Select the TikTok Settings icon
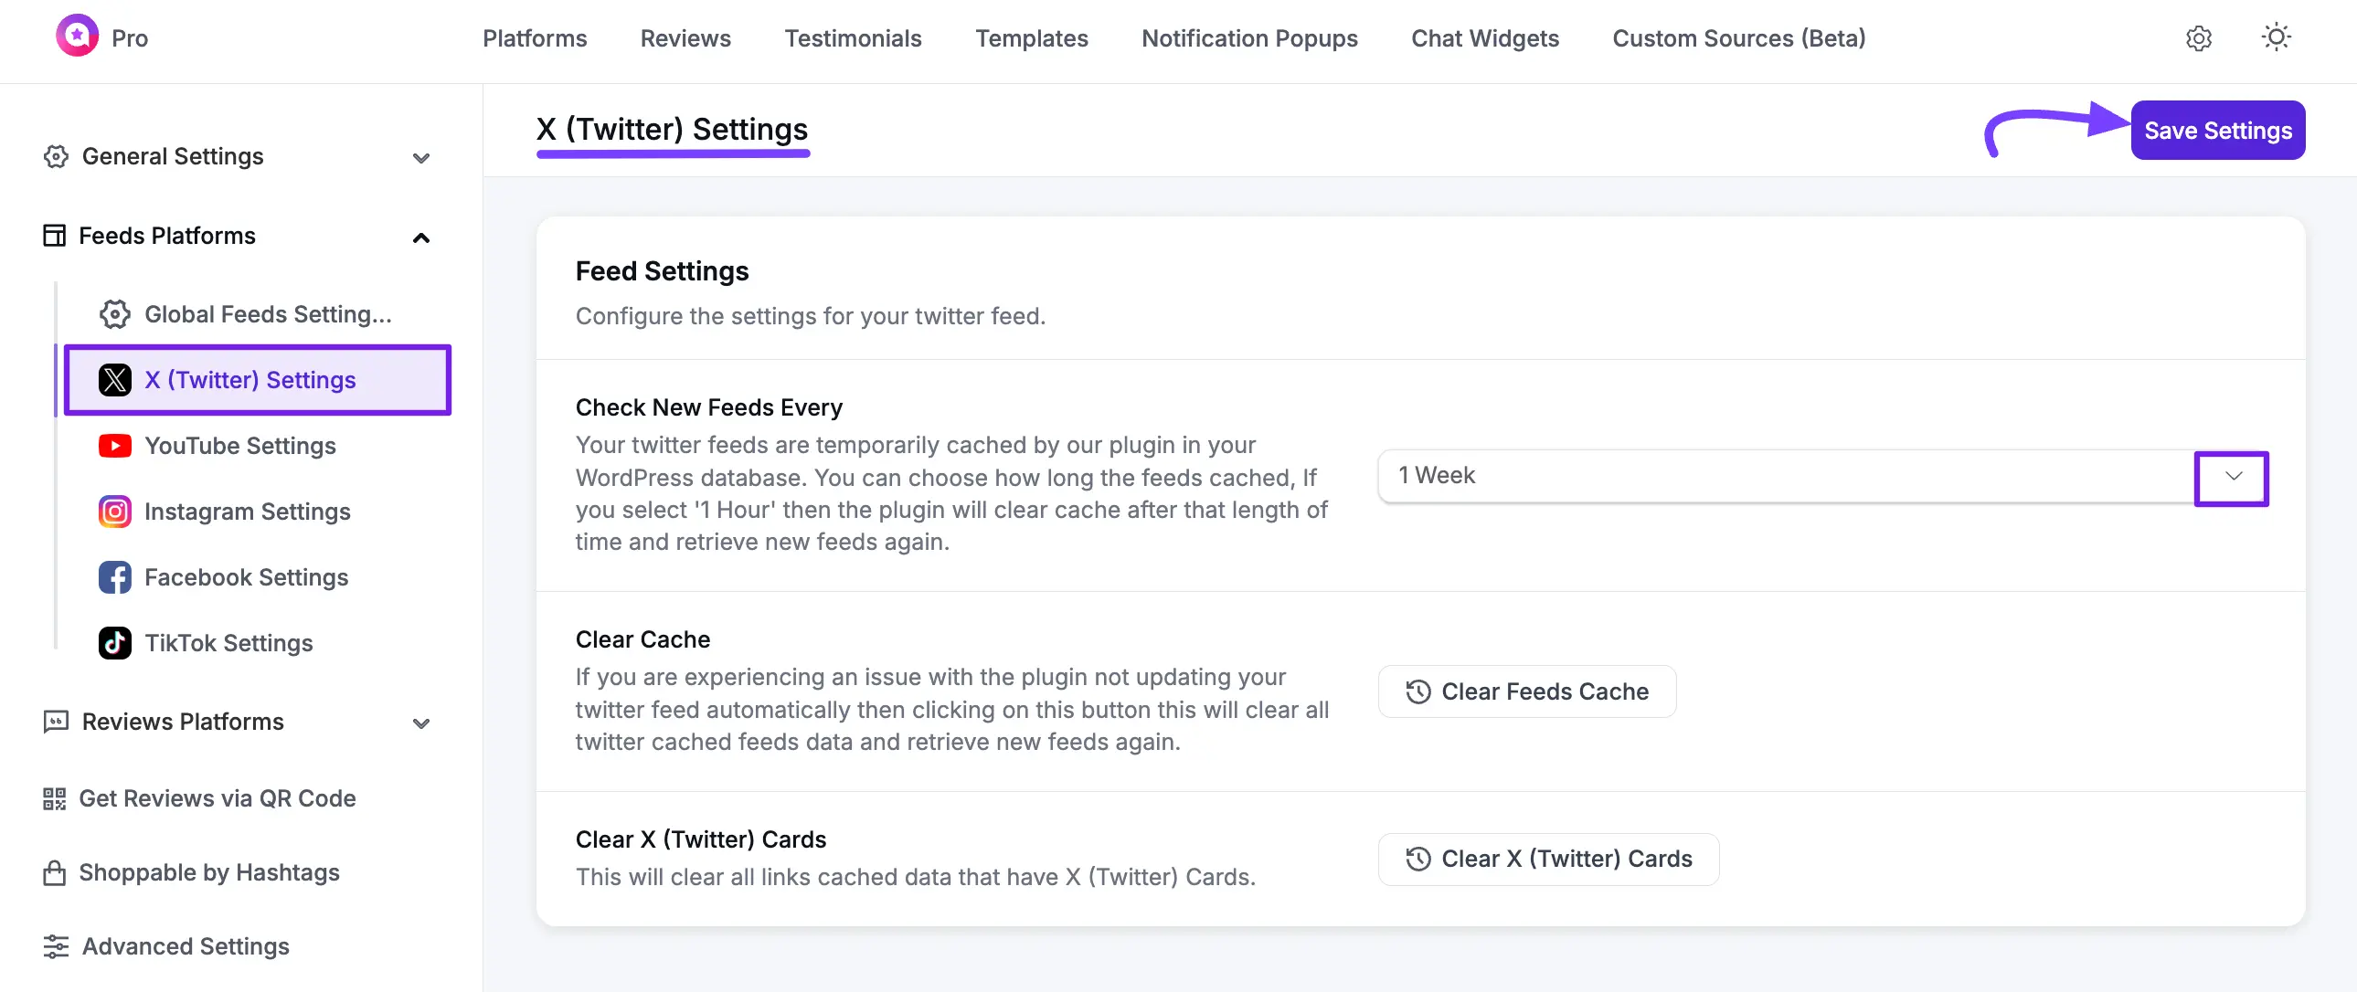2357x992 pixels. click(114, 643)
